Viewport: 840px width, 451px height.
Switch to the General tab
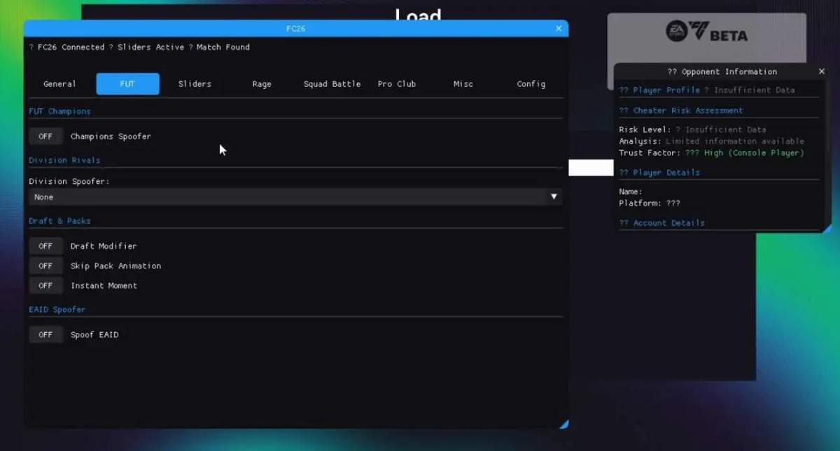click(59, 84)
